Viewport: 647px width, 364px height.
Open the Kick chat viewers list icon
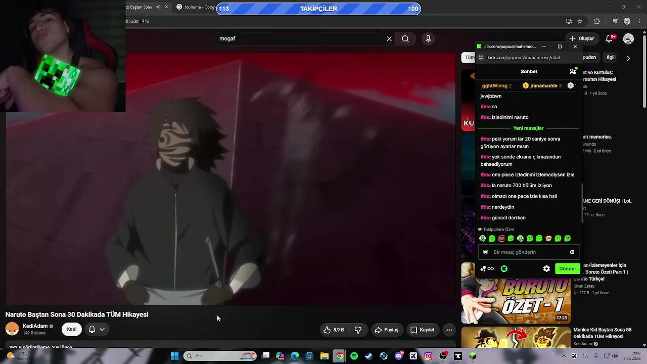point(573,71)
